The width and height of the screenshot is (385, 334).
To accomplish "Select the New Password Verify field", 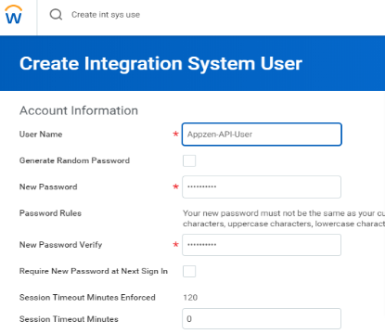I will pyautogui.click(x=262, y=245).
